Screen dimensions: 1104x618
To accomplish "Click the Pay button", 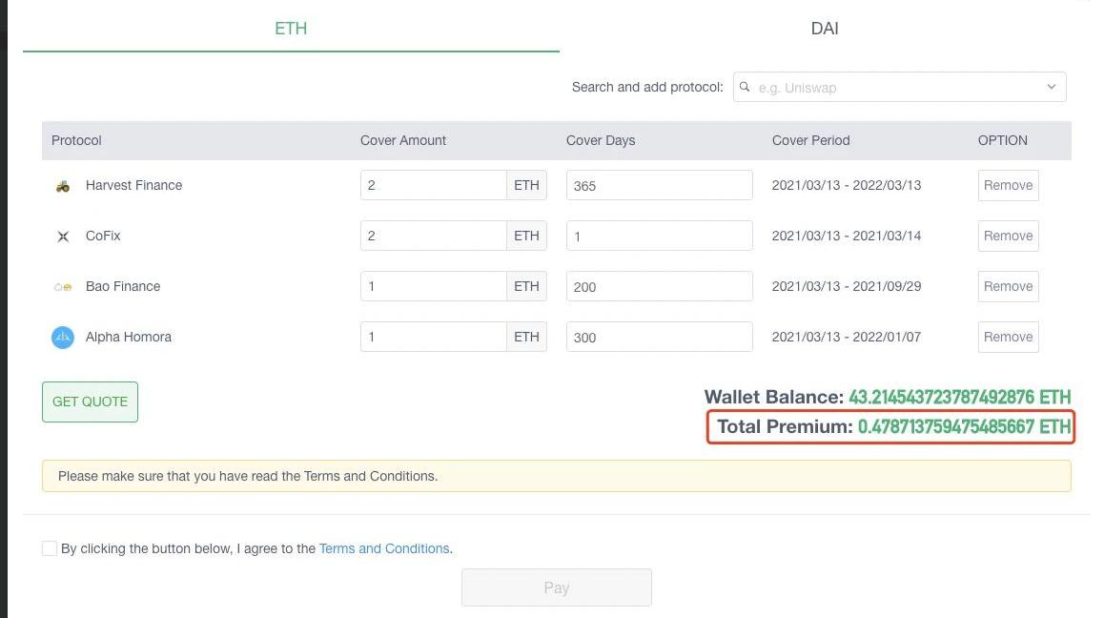I will pos(557,587).
